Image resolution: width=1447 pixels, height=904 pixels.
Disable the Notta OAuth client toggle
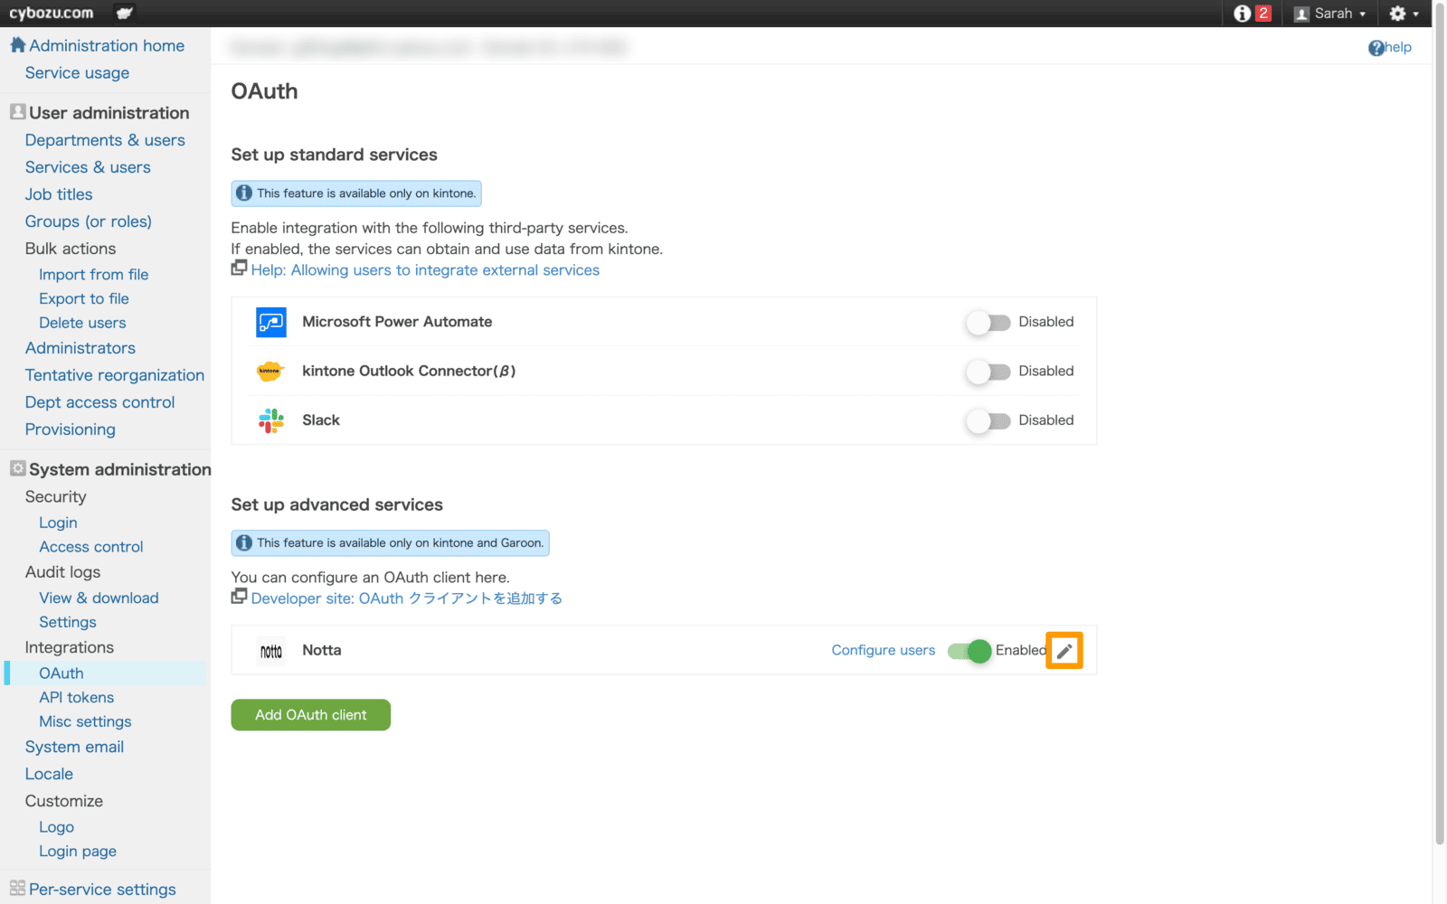[x=969, y=651]
